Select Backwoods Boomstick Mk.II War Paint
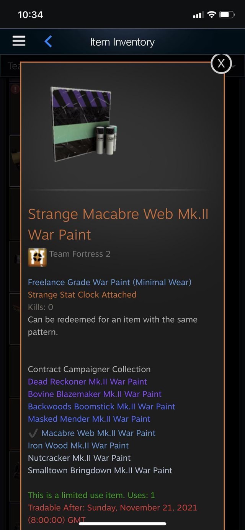Viewport: 245px width, 530px height. click(101, 406)
